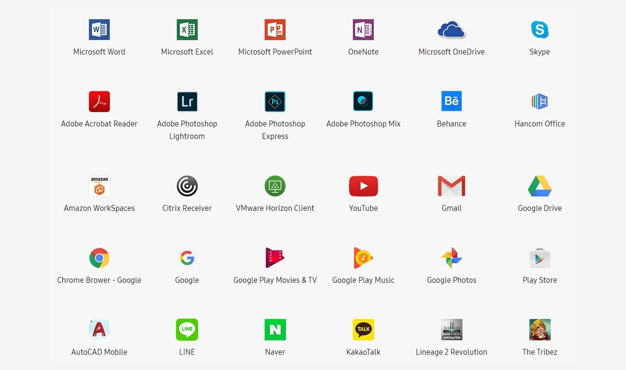Click the "Skype" label text
The image size is (626, 370).
[x=540, y=52]
